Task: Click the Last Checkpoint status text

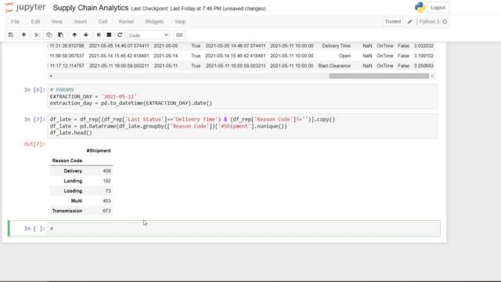Action: click(x=198, y=9)
